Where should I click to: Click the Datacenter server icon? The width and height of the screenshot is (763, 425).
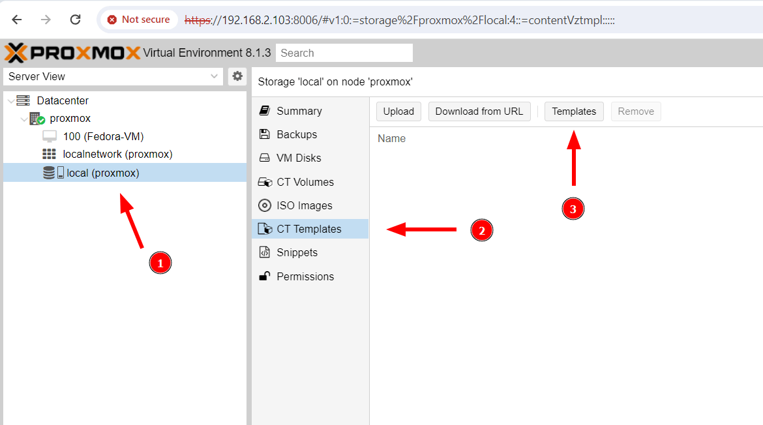[23, 100]
